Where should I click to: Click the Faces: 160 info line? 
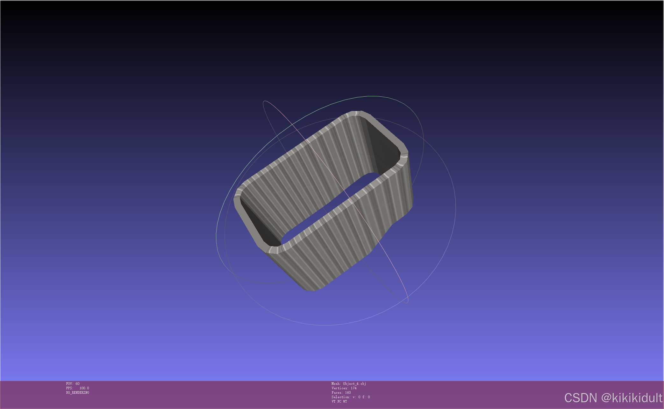tap(341, 392)
